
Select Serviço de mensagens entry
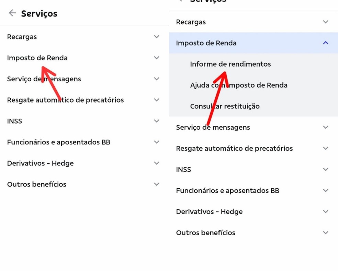click(44, 79)
